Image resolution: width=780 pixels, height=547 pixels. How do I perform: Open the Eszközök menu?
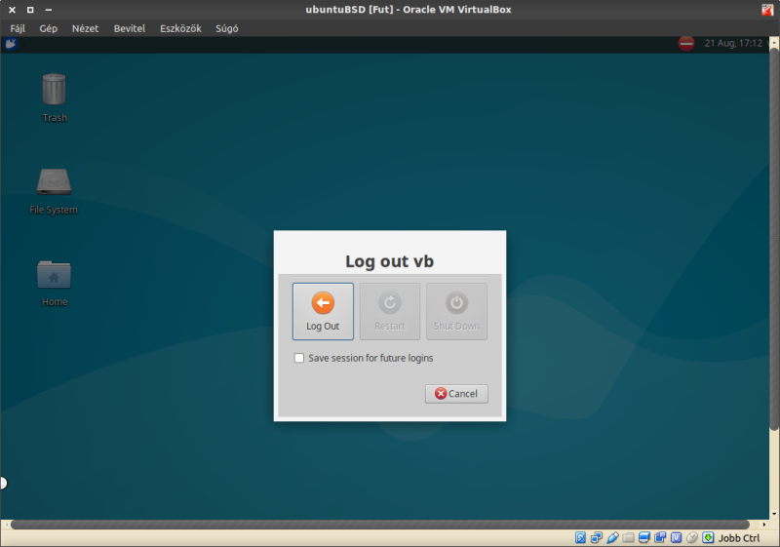[x=180, y=28]
